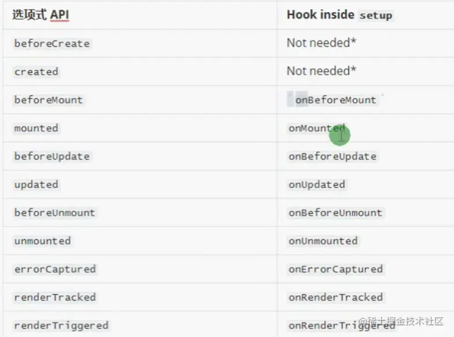Select the onBeforeUnmount hook label
This screenshot has height=337, width=454.
(335, 213)
